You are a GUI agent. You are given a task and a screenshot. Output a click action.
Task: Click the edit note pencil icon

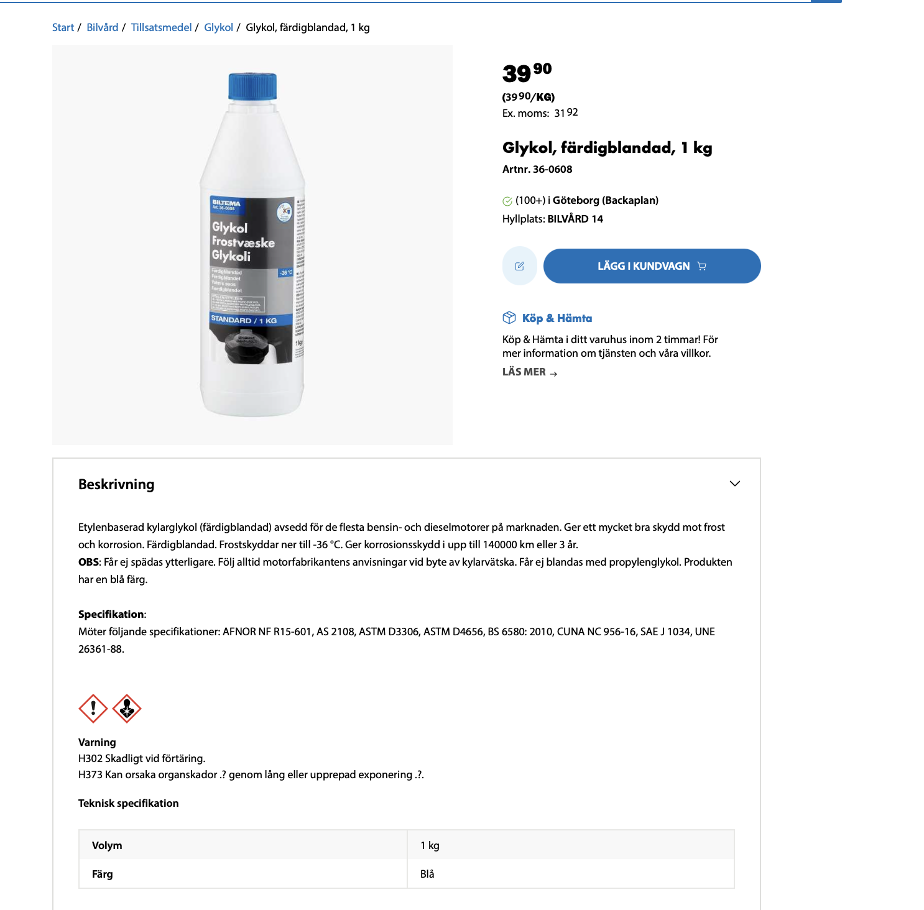point(520,266)
